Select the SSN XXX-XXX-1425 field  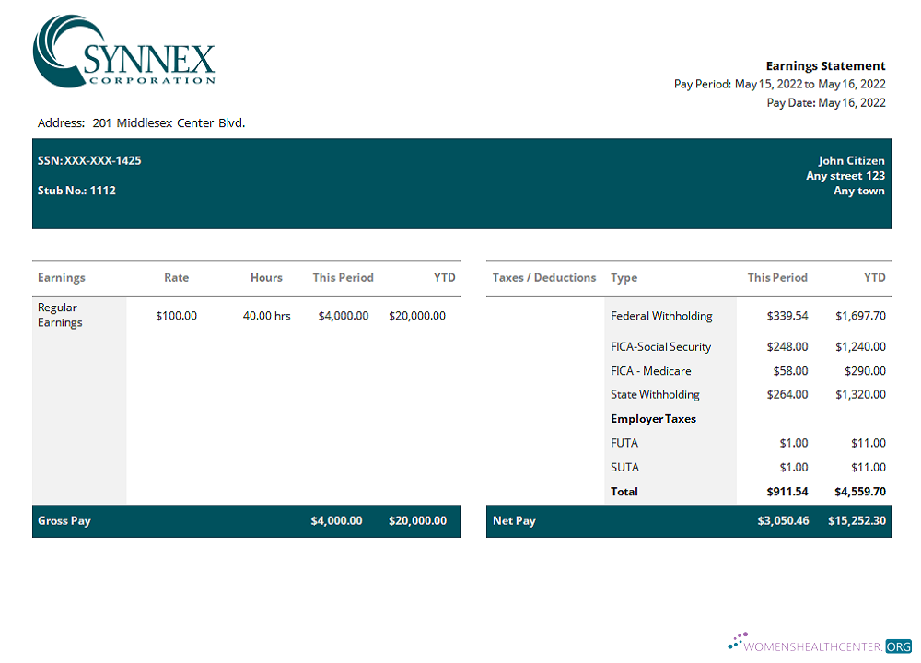click(89, 160)
